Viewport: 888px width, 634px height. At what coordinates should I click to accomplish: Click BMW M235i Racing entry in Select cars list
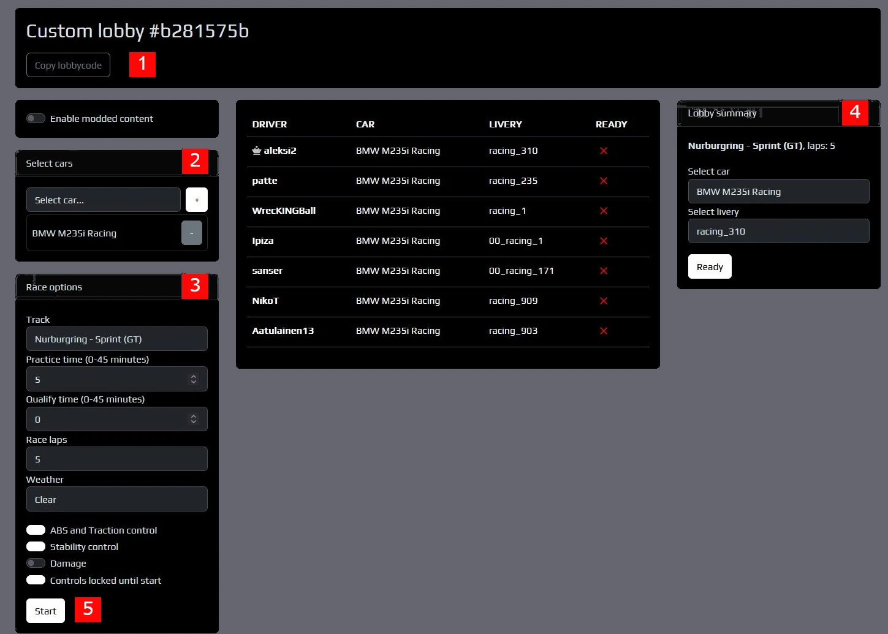click(74, 233)
